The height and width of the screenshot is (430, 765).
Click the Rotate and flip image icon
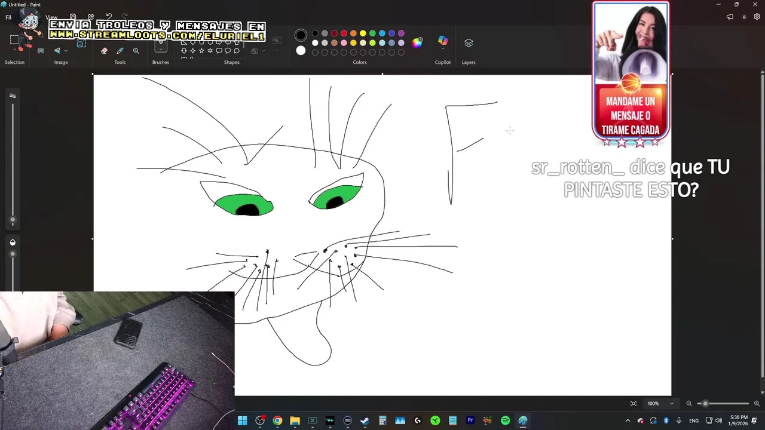pos(57,51)
